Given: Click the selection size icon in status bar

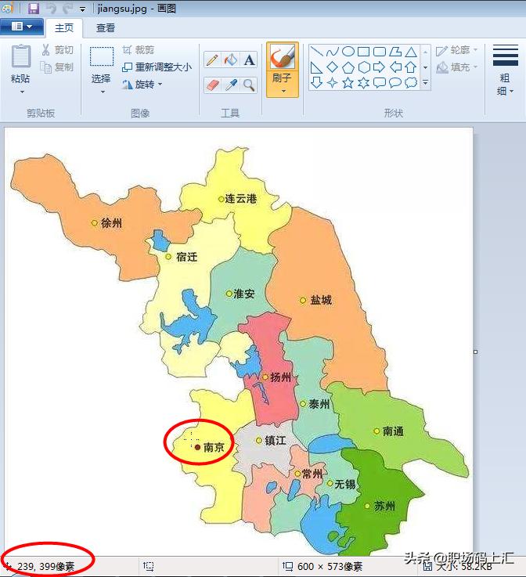Looking at the screenshot, I should tap(148, 566).
